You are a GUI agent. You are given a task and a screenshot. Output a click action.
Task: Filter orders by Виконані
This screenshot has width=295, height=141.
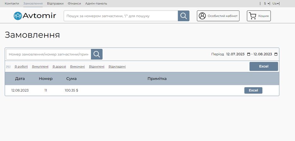[78, 67]
